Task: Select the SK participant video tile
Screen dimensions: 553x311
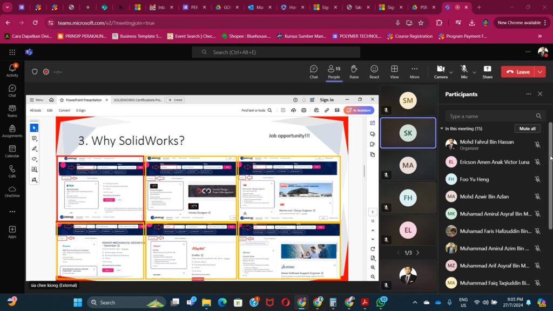Action: click(408, 133)
